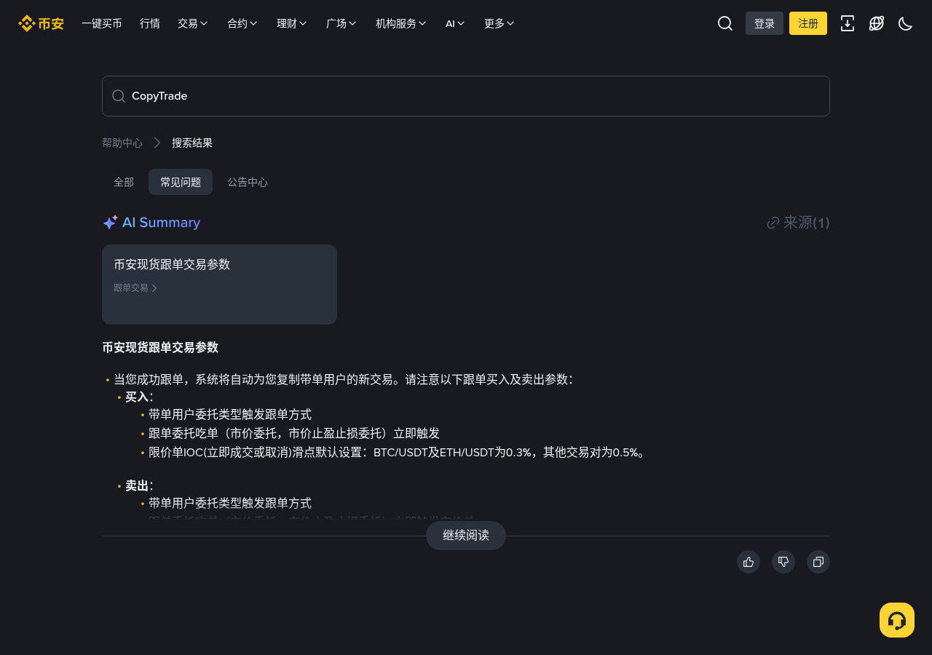Expand the 机构服务 menu
This screenshot has width=932, height=655.
[x=400, y=23]
